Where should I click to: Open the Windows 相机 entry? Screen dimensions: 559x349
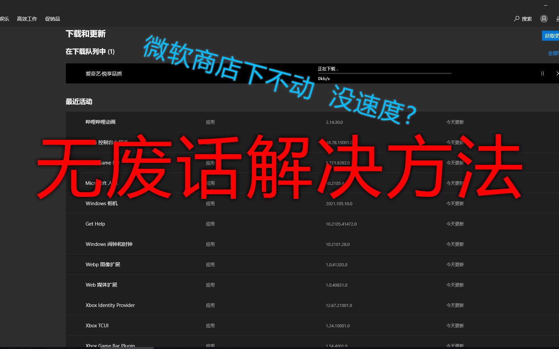[x=102, y=203]
